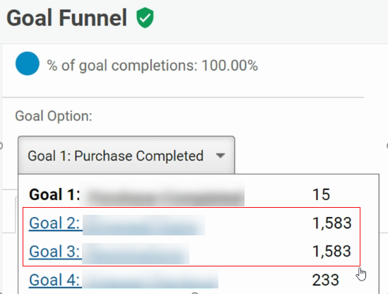388x294 pixels.
Task: Click the 15 count beside Goal 1
Action: point(321,194)
